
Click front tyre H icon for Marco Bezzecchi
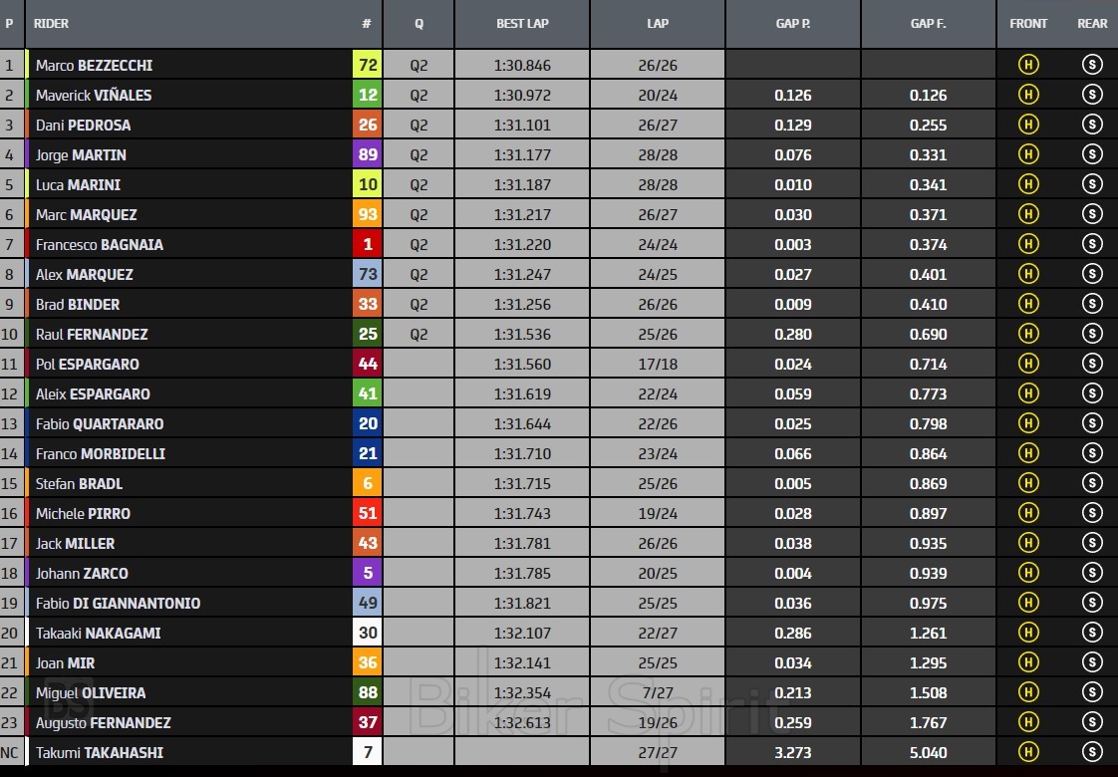tap(1027, 66)
